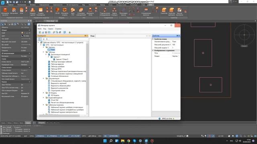
Task: Toggle ОРТО mode in status bar
Action: pyautogui.click(x=84, y=136)
